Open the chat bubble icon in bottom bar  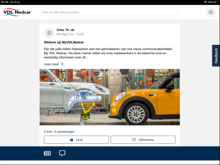(x=62, y=153)
